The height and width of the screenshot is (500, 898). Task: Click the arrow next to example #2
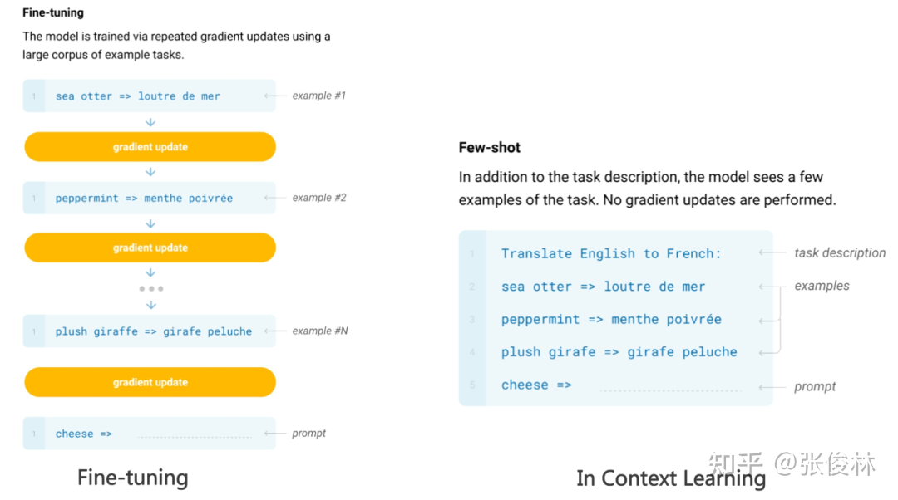(274, 198)
